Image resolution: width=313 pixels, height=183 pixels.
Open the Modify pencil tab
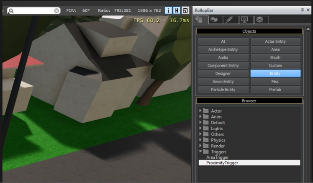(231, 20)
